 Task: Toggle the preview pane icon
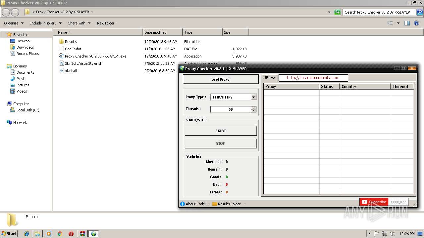coord(407,23)
